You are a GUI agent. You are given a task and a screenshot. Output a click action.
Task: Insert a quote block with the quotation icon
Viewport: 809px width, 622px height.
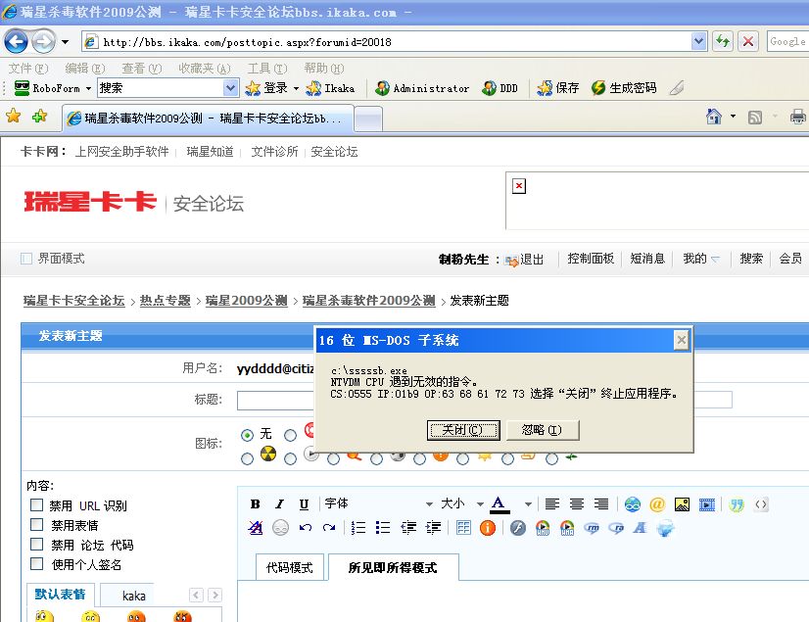click(x=737, y=504)
